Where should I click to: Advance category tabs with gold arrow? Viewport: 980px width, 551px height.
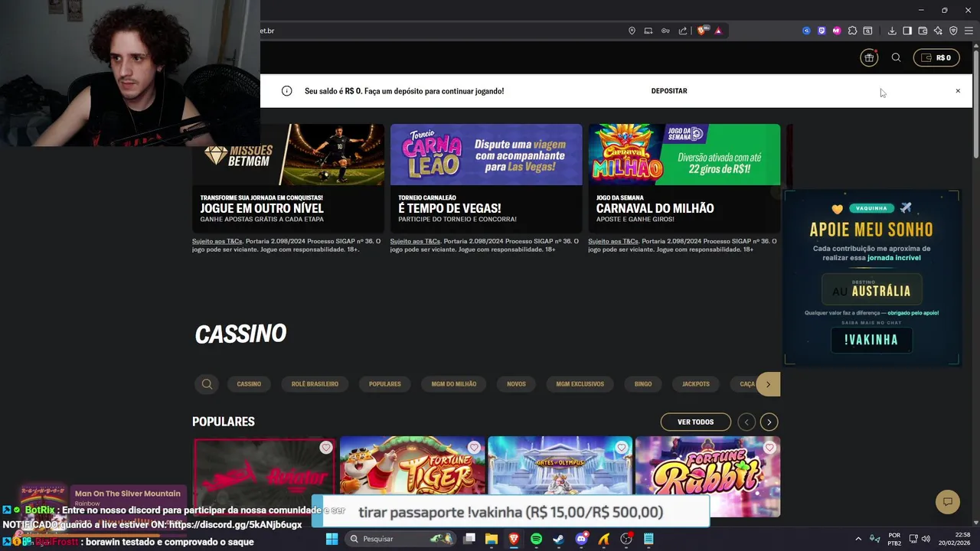pos(768,384)
